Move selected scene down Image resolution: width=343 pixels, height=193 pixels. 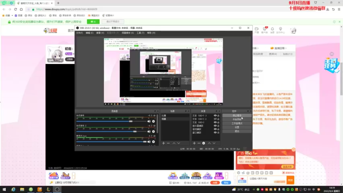click(179, 143)
